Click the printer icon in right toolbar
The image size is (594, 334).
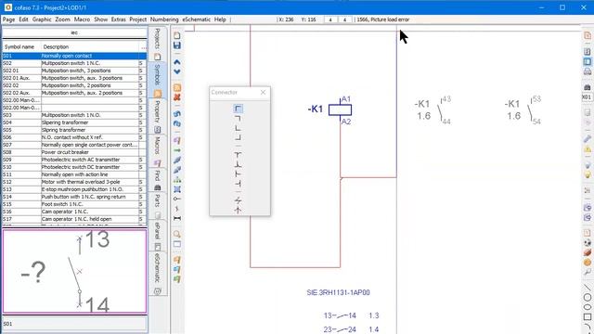[588, 71]
